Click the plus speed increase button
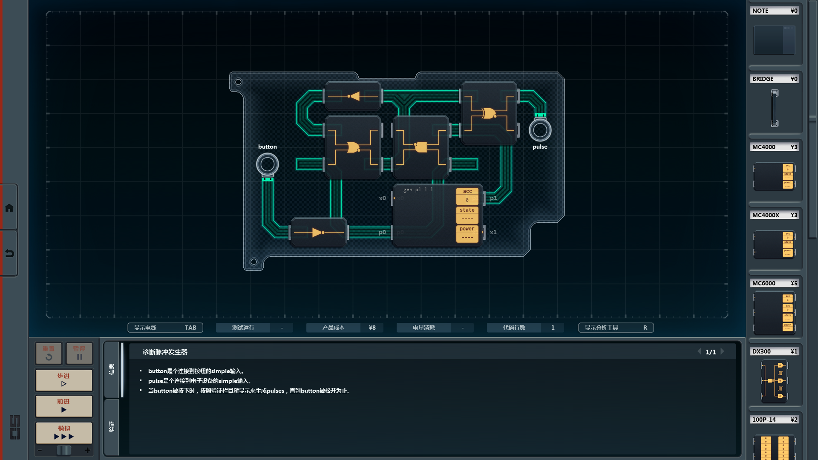Image resolution: width=818 pixels, height=460 pixels. click(x=88, y=450)
